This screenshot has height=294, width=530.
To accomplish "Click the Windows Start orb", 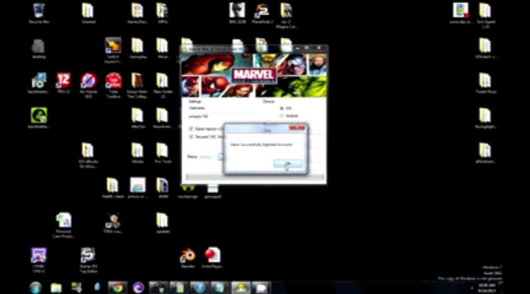I will pyautogui.click(x=36, y=287).
